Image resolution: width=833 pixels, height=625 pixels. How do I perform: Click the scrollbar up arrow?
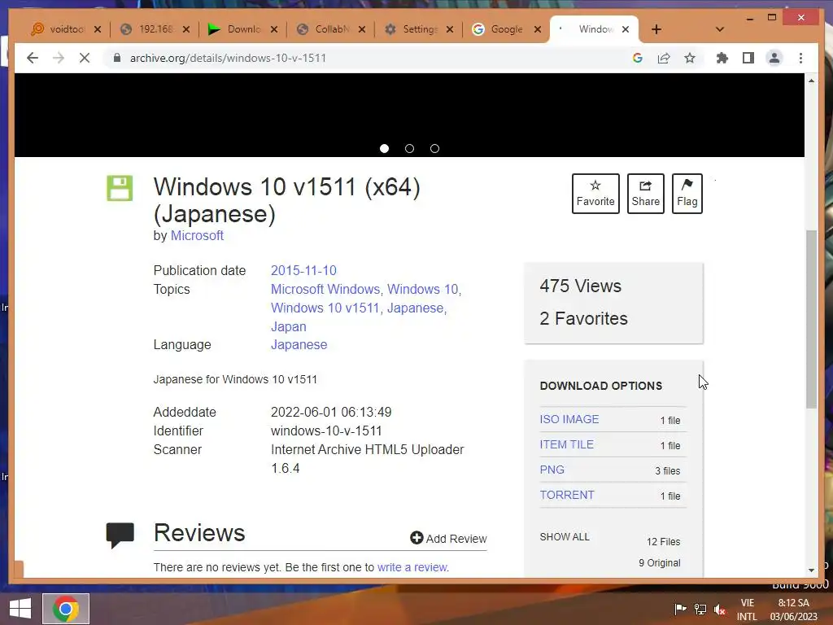point(811,81)
